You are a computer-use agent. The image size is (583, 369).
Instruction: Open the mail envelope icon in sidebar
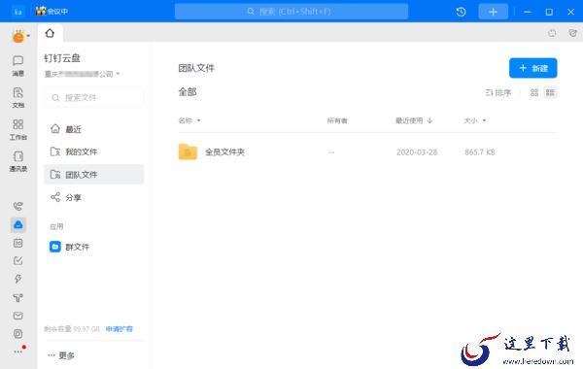17,316
